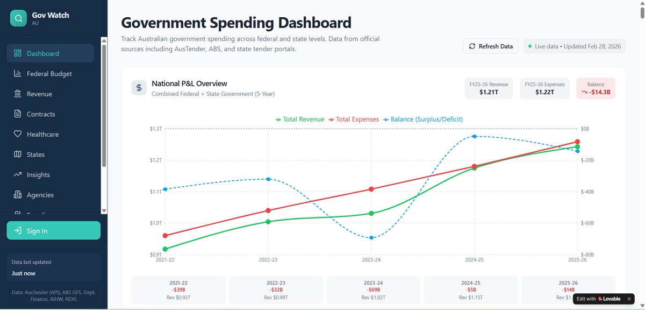
Task: Click the sidebar scrollbar up arrow
Action: click(104, 40)
